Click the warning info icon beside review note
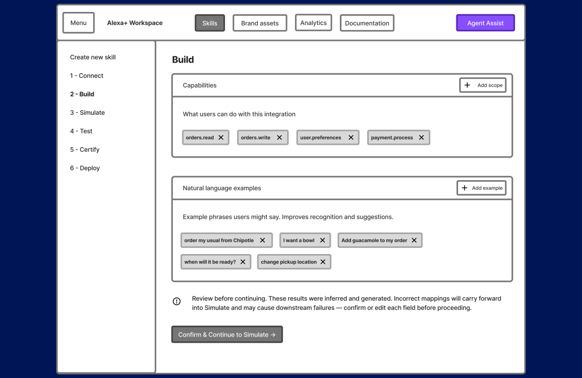The height and width of the screenshot is (378, 582). point(177,301)
